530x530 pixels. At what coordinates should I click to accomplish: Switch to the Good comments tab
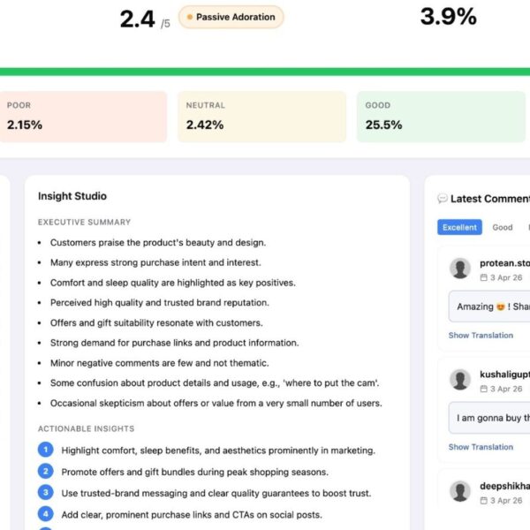pyautogui.click(x=503, y=227)
